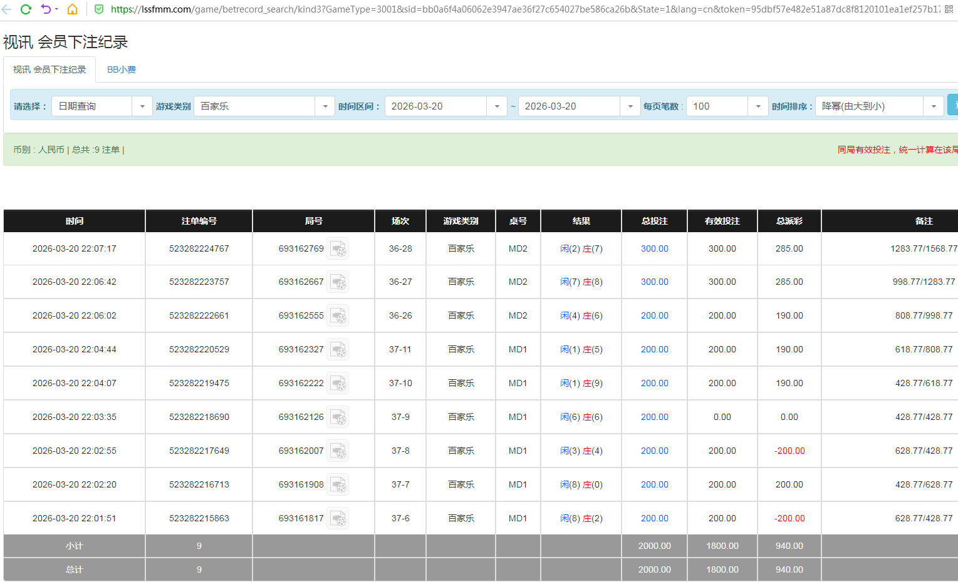Open video replay for round 693162222
This screenshot has width=958, height=582.
coord(338,384)
